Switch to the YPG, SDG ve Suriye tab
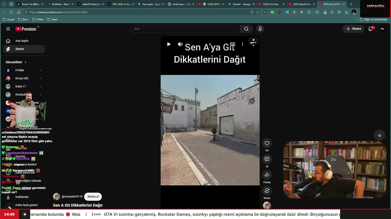Screen dimensions: 391x219 point(121,4)
